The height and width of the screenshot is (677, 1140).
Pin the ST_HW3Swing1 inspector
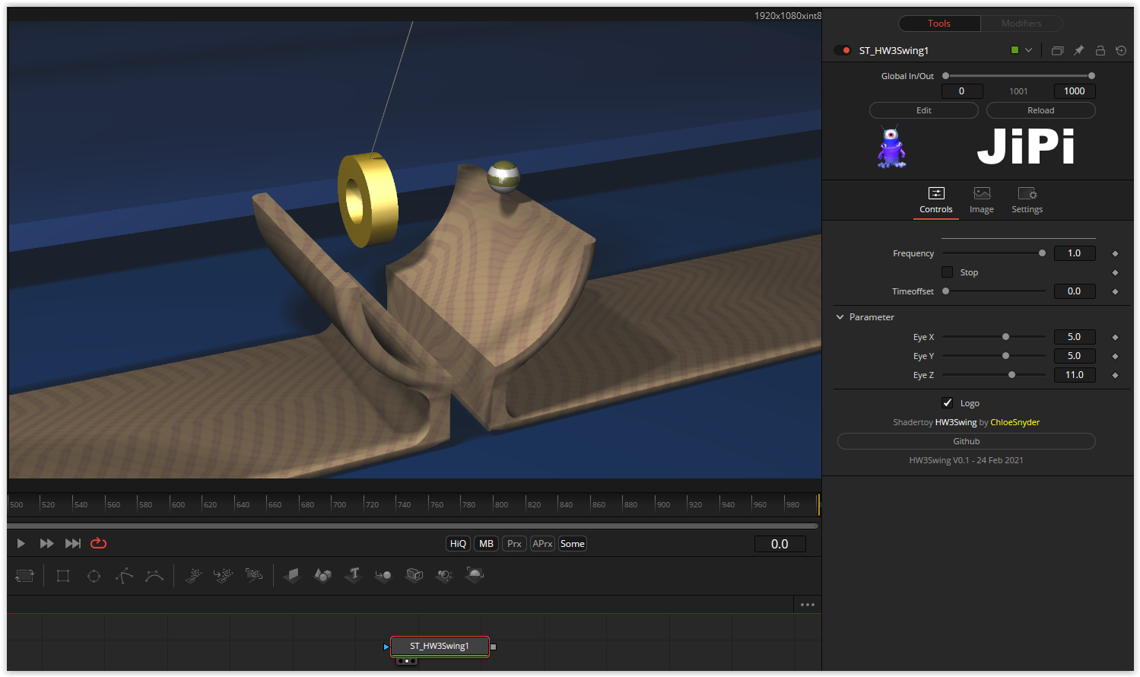(x=1078, y=50)
